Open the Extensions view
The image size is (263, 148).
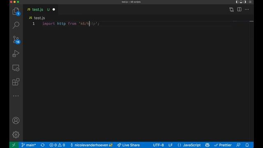click(16, 82)
